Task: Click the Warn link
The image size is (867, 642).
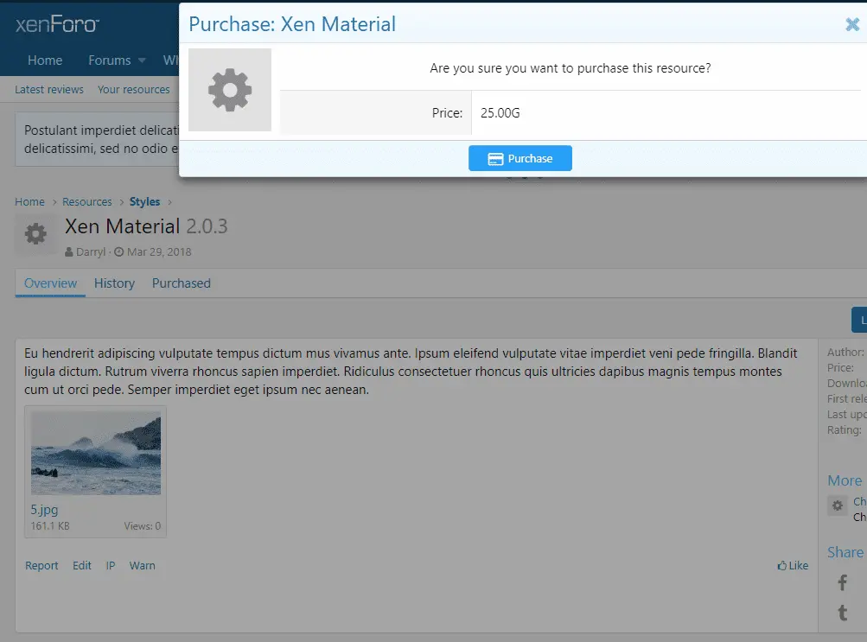Action: pyautogui.click(x=142, y=566)
